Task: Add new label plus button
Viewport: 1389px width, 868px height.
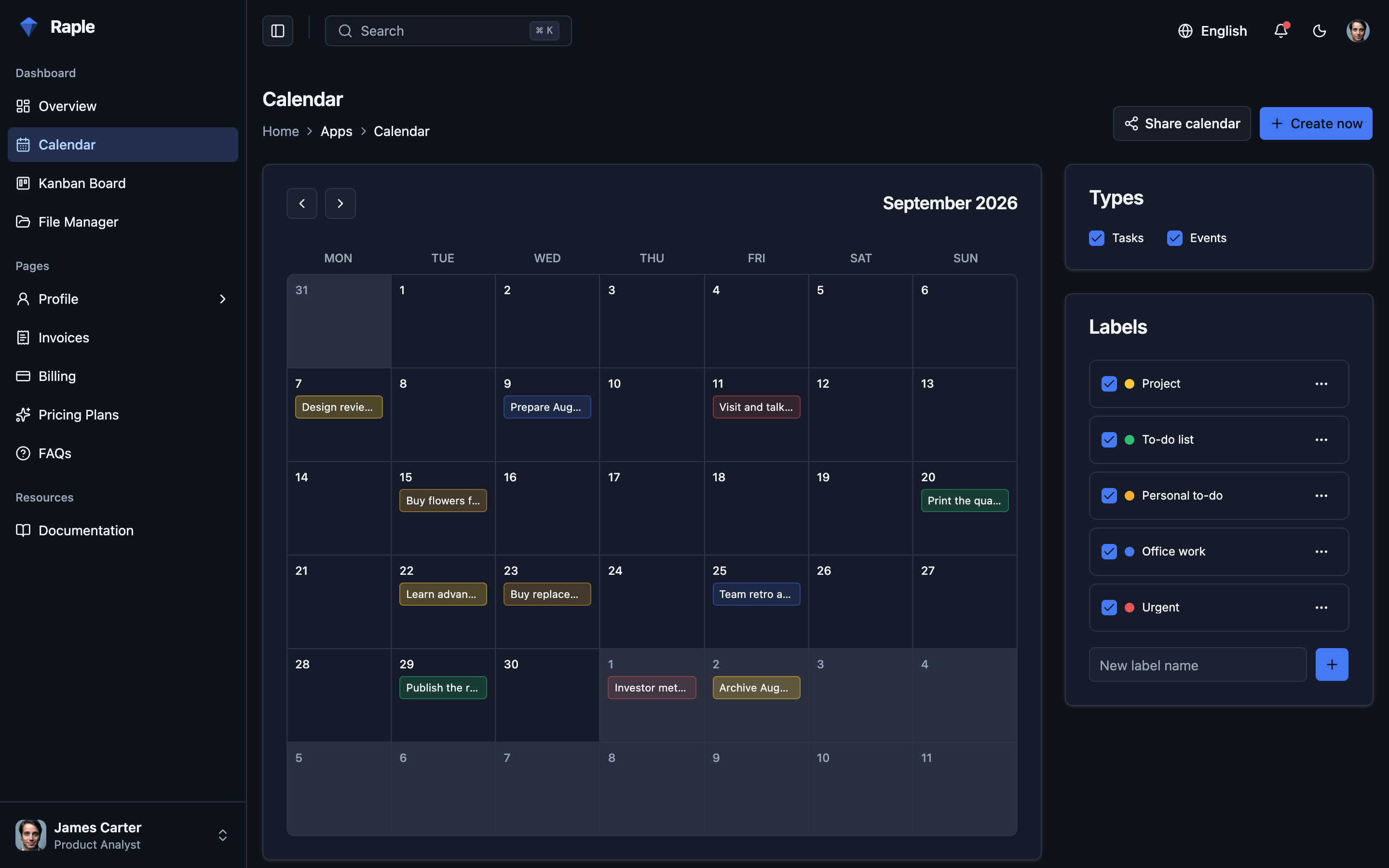Action: tap(1332, 665)
